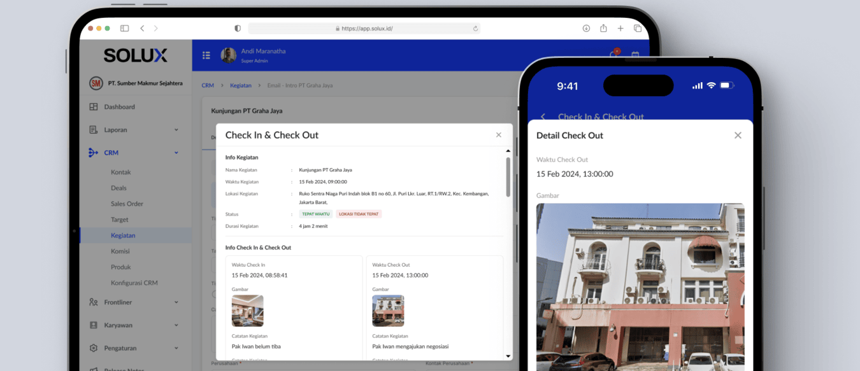Image resolution: width=860 pixels, height=371 pixels.
Task: Click the SM company logo badge
Action: pyautogui.click(x=96, y=83)
